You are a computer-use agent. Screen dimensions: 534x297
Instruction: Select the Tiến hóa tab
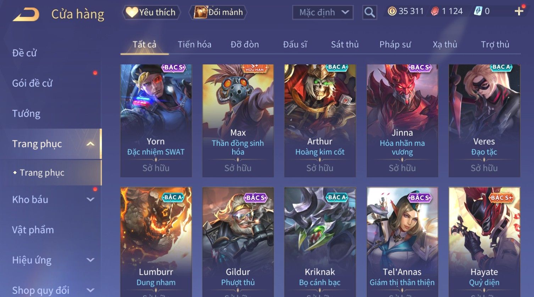point(194,45)
